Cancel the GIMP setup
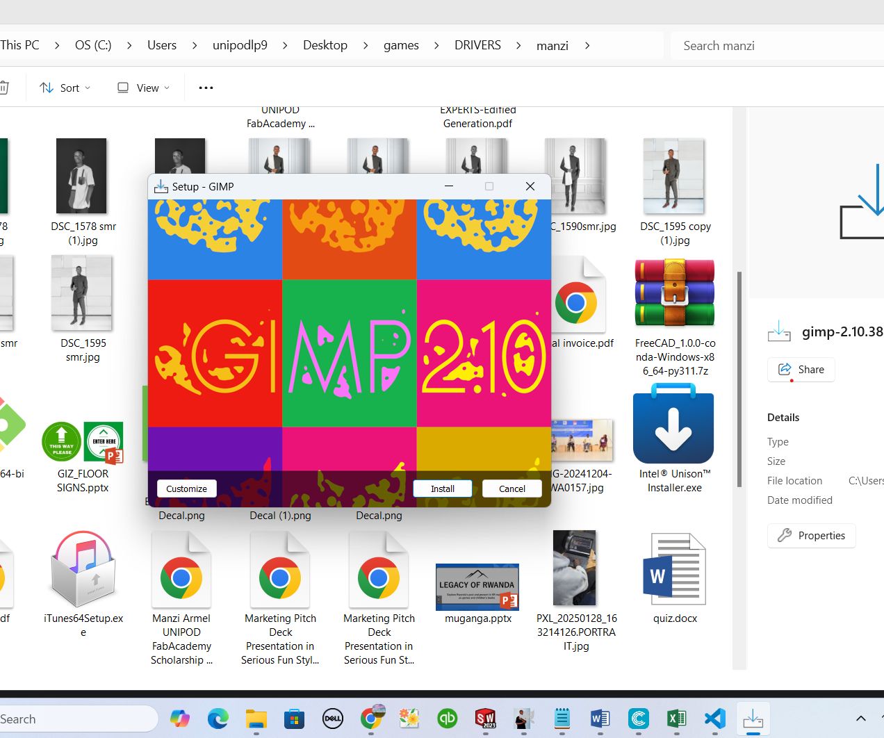 coord(512,489)
